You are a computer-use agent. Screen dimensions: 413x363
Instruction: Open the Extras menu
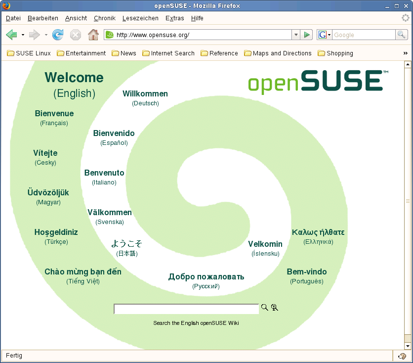174,18
